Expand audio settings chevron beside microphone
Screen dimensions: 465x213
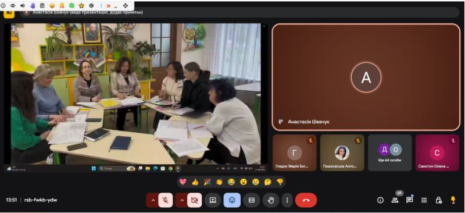point(153,200)
